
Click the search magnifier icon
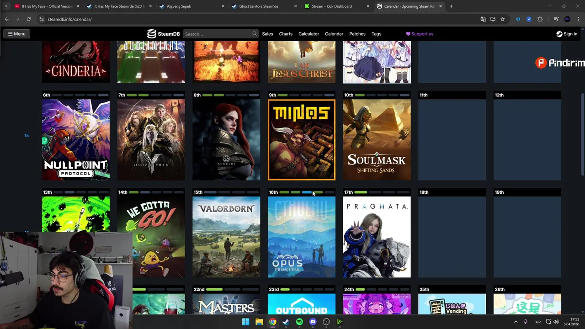tap(255, 34)
